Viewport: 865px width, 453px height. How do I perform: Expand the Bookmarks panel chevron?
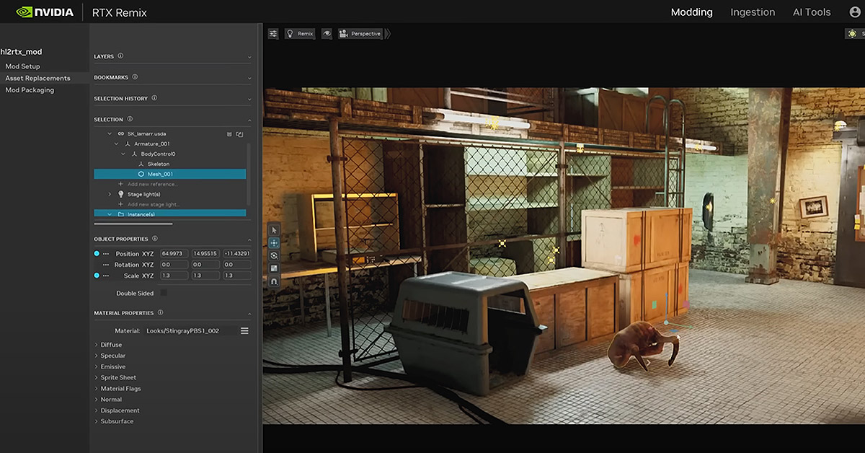(249, 77)
